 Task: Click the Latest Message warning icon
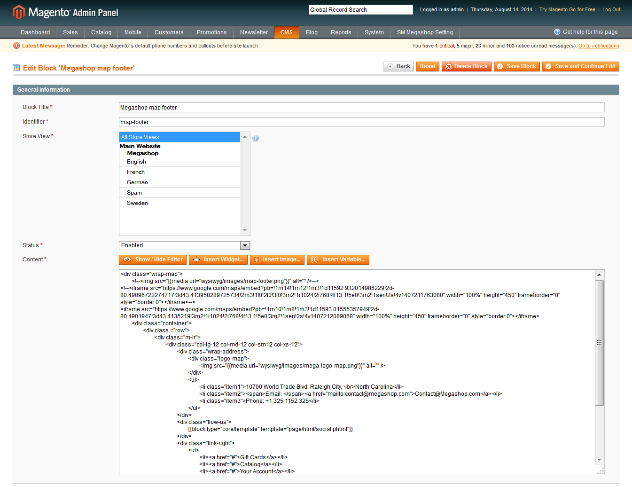pos(16,46)
